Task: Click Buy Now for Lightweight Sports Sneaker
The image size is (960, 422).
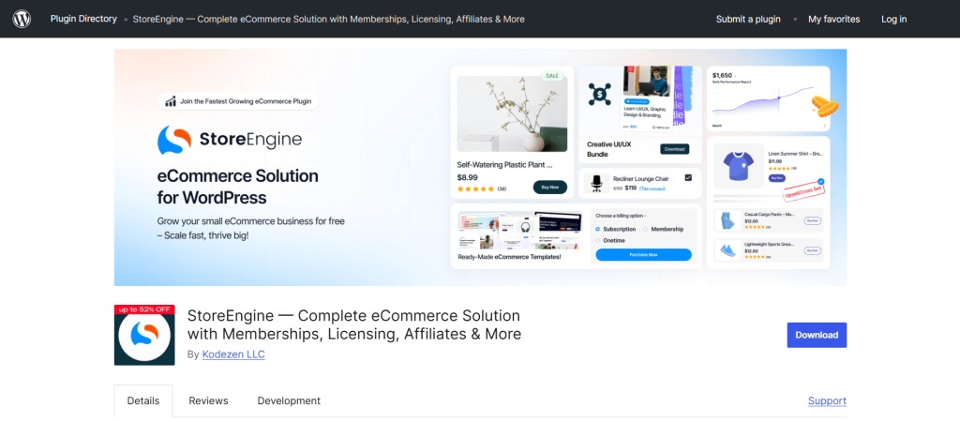Action: coord(812,250)
